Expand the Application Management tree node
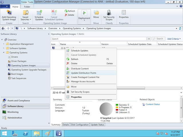The width and height of the screenshot is (183, 137). coord(4,44)
